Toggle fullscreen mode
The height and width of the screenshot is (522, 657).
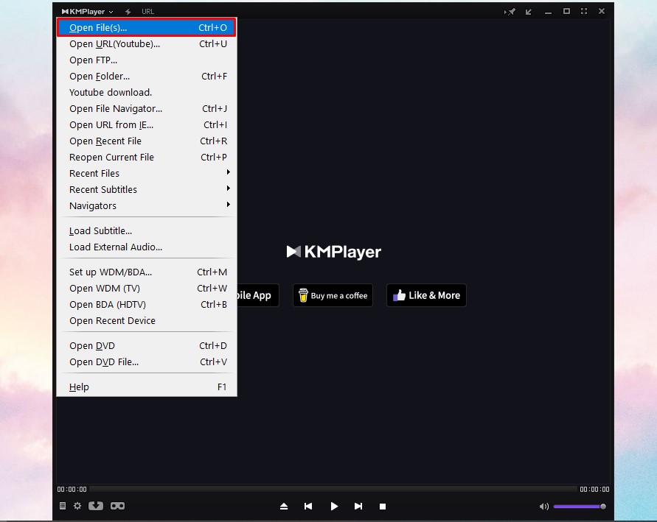(585, 11)
